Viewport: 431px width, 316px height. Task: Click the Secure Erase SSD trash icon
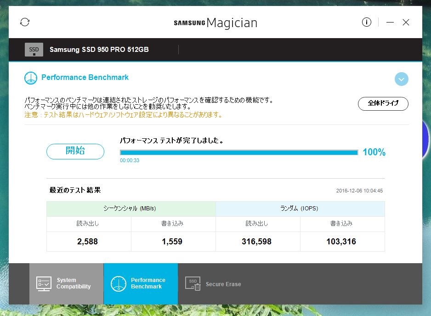tap(193, 283)
